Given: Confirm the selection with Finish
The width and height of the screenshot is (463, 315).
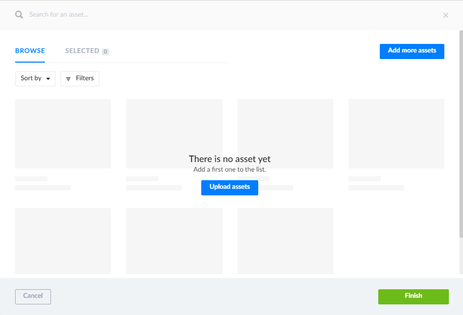Looking at the screenshot, I should click(413, 296).
